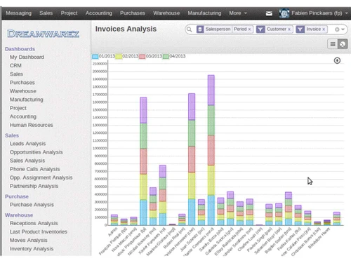Open Project dashboard link
The width and height of the screenshot is (351, 263).
(x=18, y=108)
